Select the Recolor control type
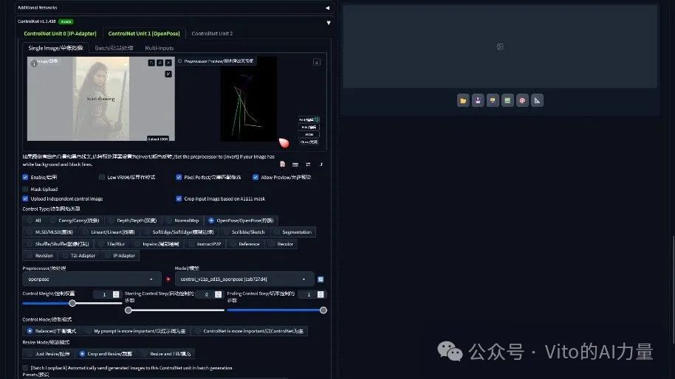This screenshot has height=379, width=675. pyautogui.click(x=281, y=244)
